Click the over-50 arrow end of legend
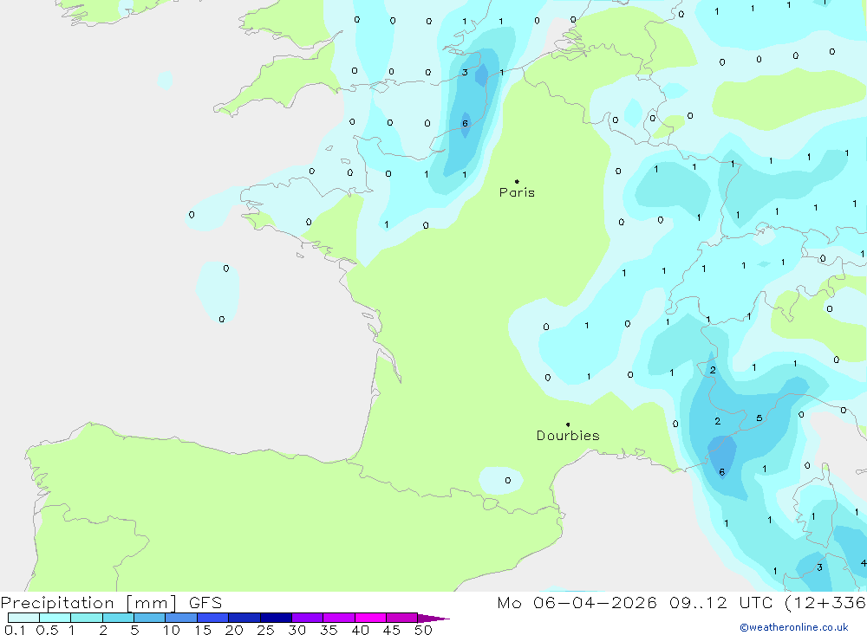Viewport: 867px width, 635px height. pyautogui.click(x=433, y=618)
